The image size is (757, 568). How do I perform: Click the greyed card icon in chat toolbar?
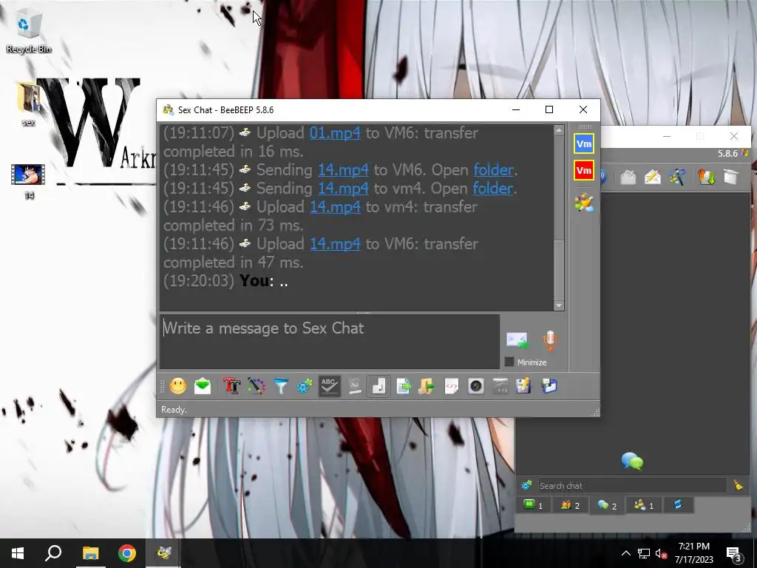(x=500, y=386)
